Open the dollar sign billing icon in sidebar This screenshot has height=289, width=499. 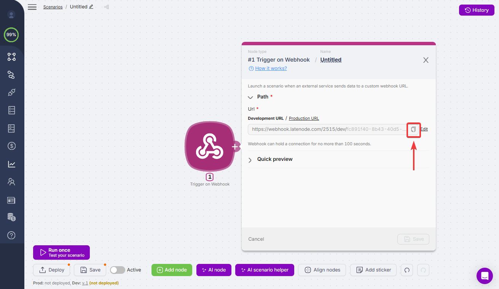[x=11, y=146]
